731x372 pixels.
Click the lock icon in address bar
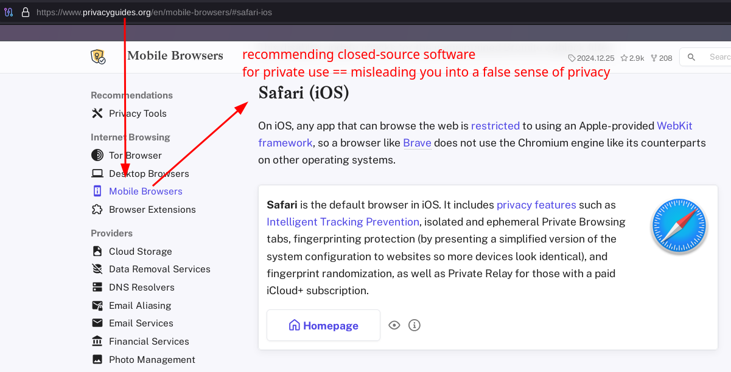tap(25, 12)
